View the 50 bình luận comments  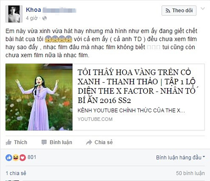190,173
